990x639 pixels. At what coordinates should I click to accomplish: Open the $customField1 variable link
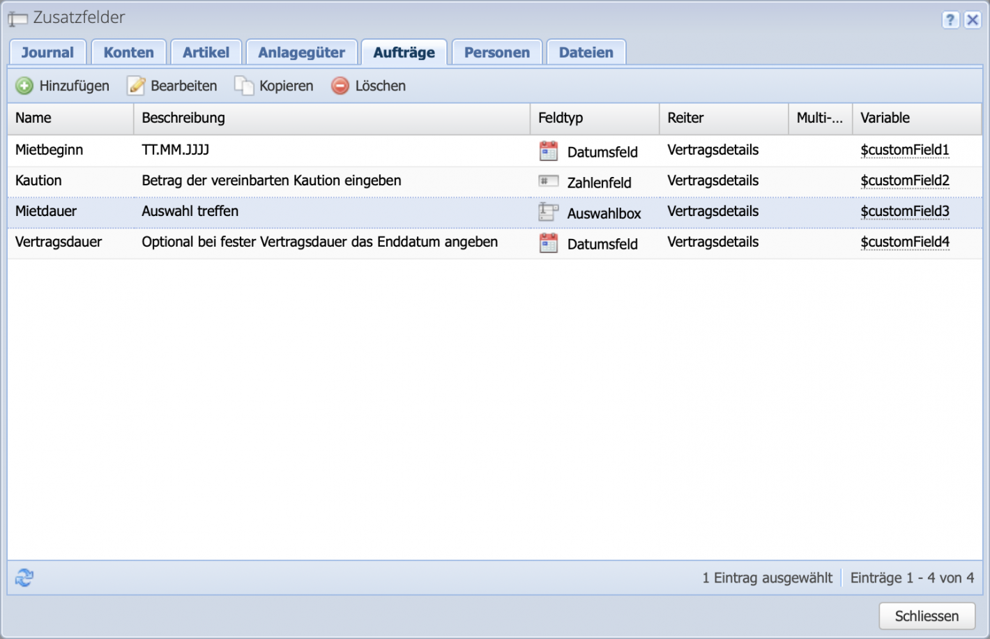point(905,150)
